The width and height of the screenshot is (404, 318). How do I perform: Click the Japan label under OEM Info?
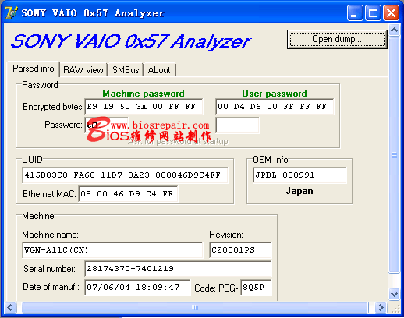(x=299, y=191)
